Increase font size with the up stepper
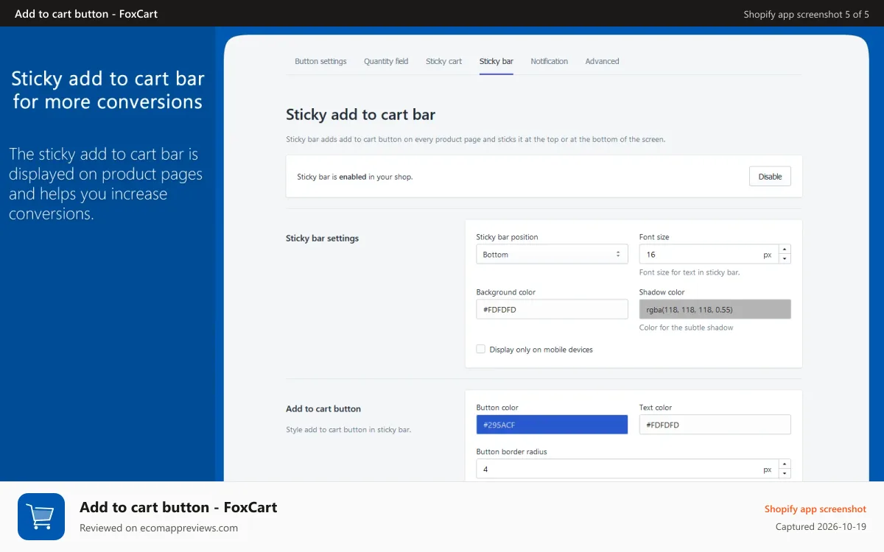The width and height of the screenshot is (884, 552). pos(785,250)
